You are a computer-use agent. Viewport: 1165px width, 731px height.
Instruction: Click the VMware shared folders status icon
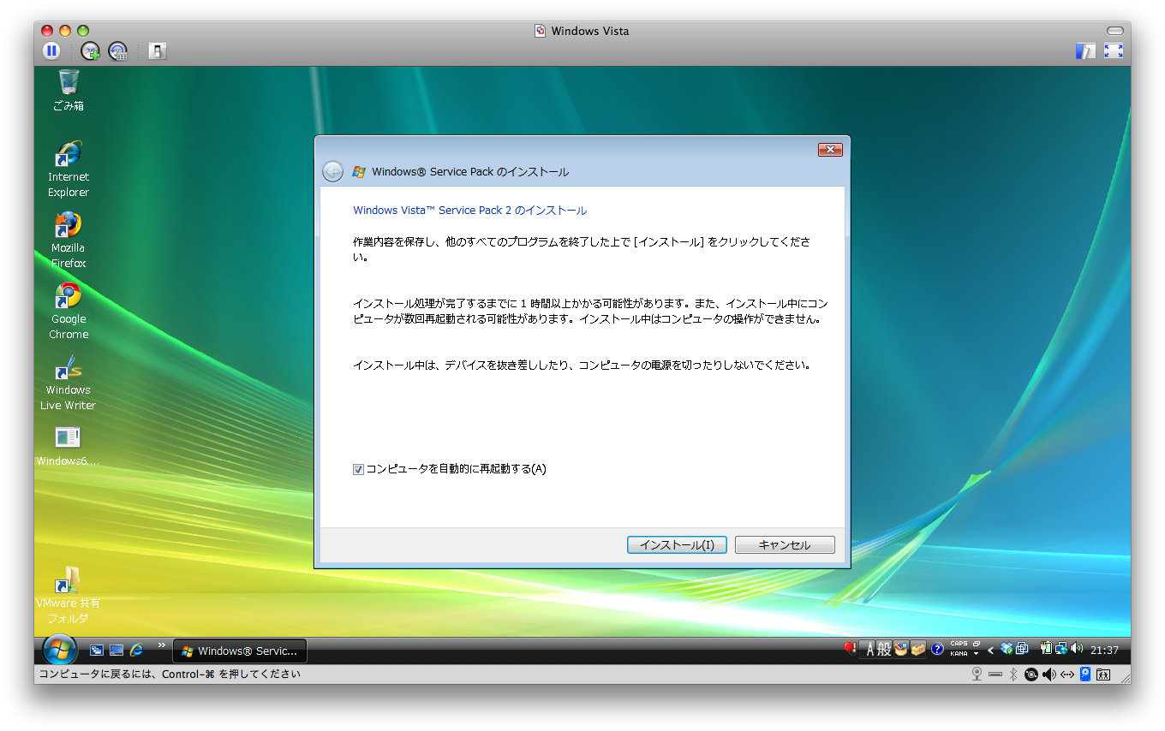pyautogui.click(x=1103, y=675)
